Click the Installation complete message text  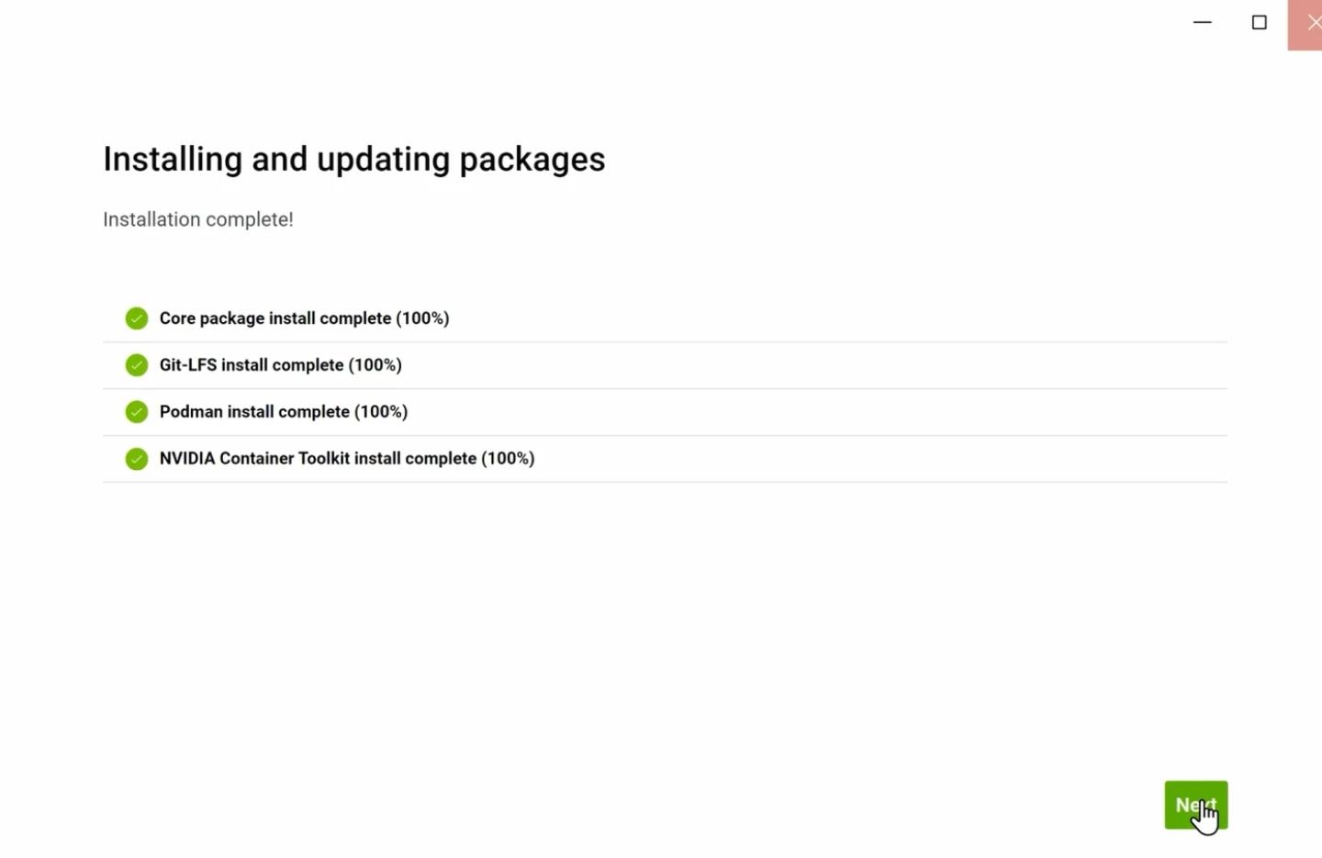coord(197,218)
